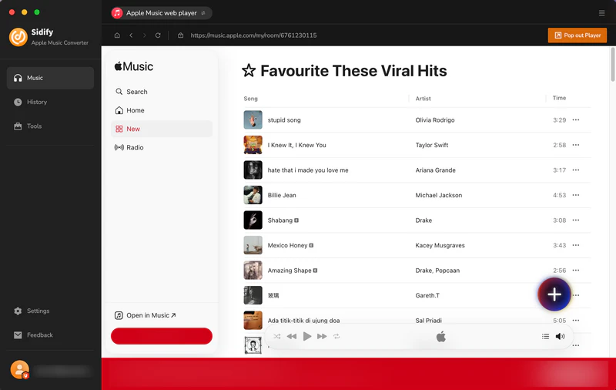Open more options for hate that i made you love me

point(576,170)
